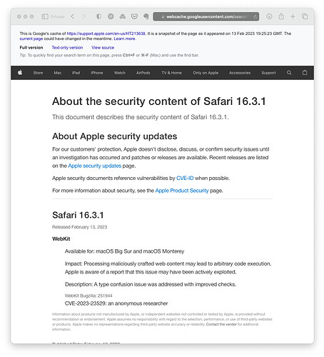Open the shopping bag icon
324x357 pixels.
pyautogui.click(x=305, y=73)
